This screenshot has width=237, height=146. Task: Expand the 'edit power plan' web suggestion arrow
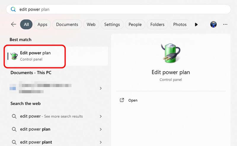coord(101,129)
